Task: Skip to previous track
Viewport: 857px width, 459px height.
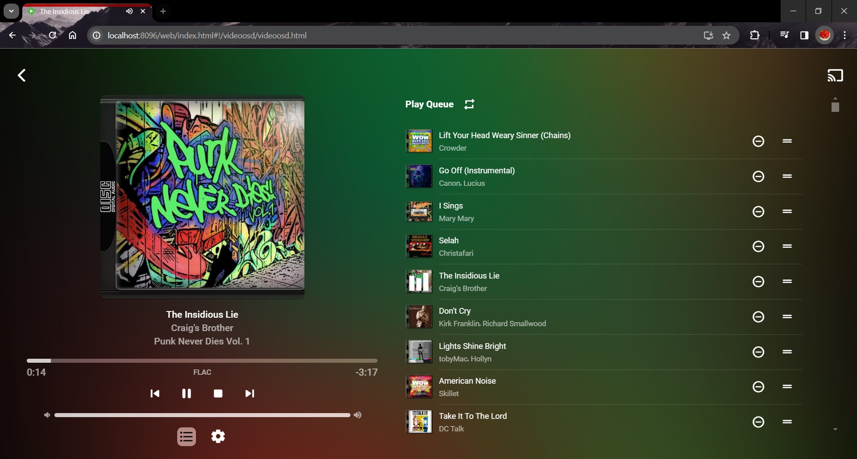Action: (155, 393)
